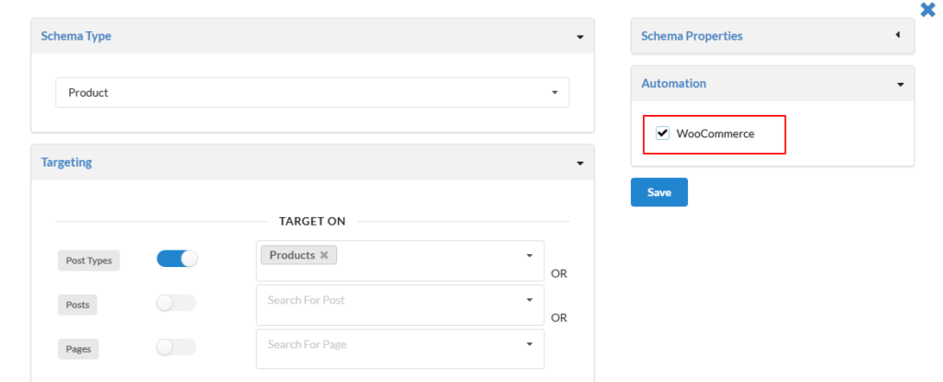Enable the Posts toggle switch
Image resolution: width=943 pixels, height=382 pixels.
(x=176, y=303)
